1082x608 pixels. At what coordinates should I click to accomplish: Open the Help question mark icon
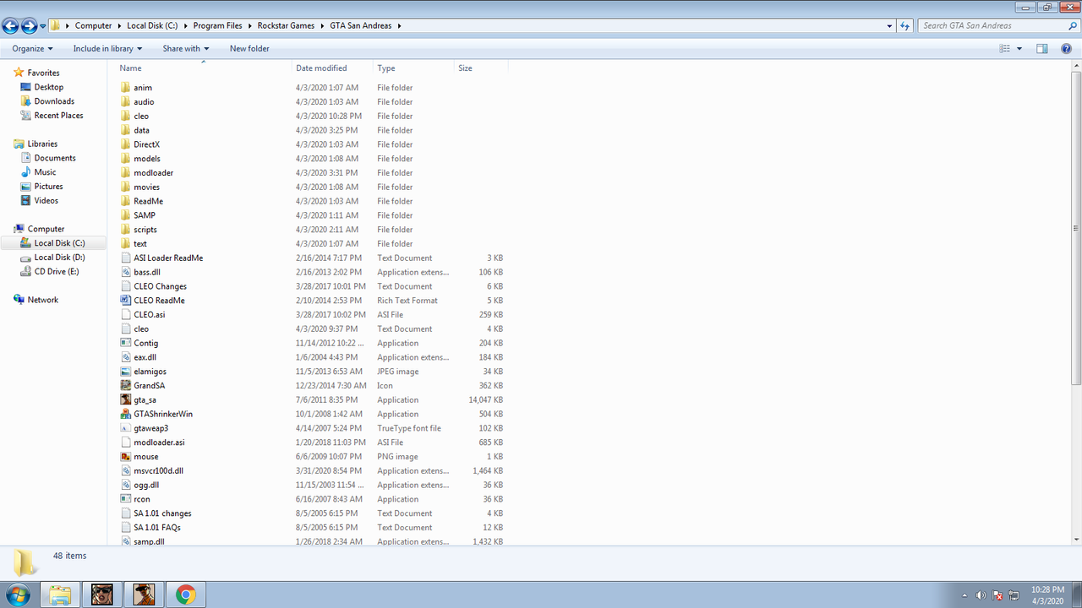pos(1067,49)
